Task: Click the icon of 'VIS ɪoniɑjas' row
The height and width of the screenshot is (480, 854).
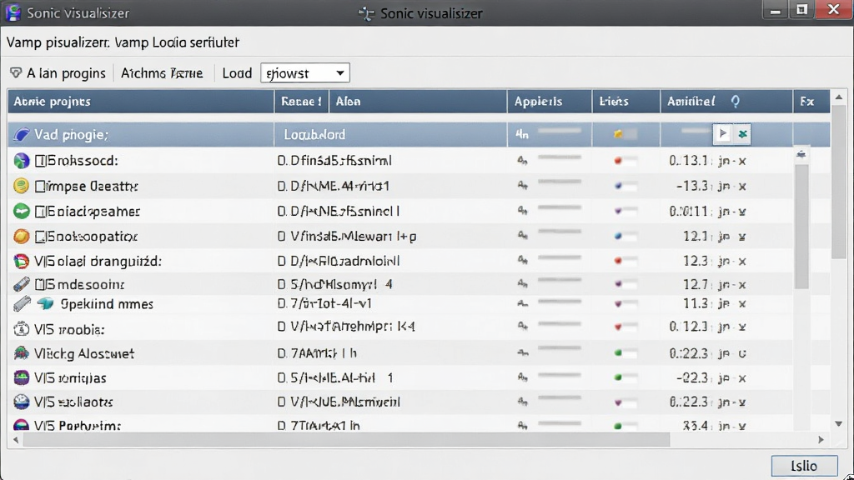Action: tap(21, 377)
